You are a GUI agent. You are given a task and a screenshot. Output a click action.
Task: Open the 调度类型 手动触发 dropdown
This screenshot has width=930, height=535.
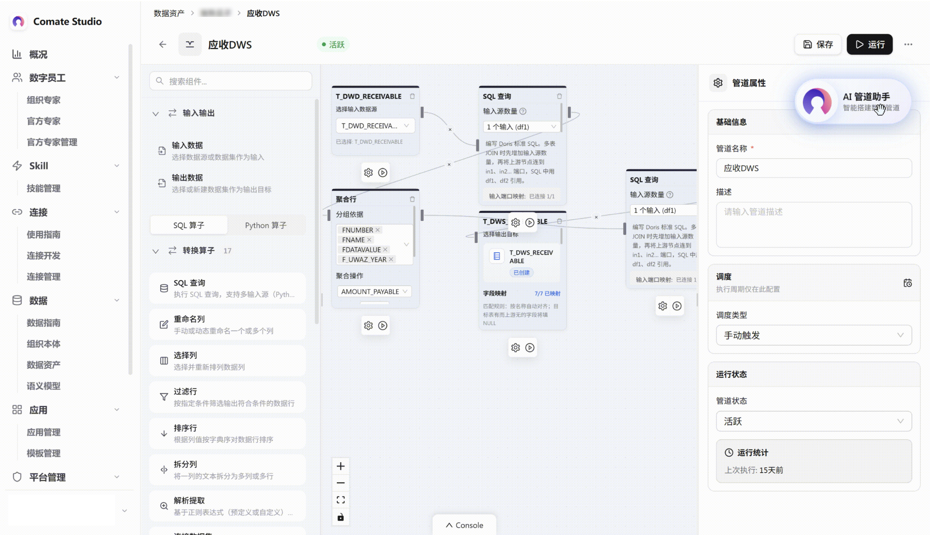[x=814, y=335]
